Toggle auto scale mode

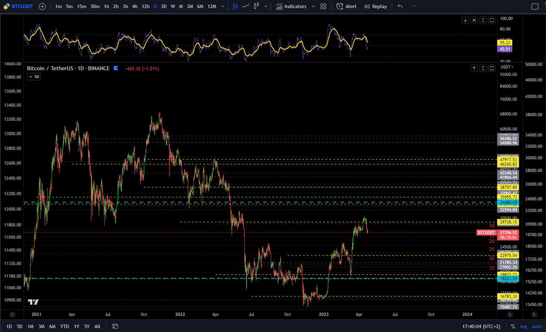536,326
